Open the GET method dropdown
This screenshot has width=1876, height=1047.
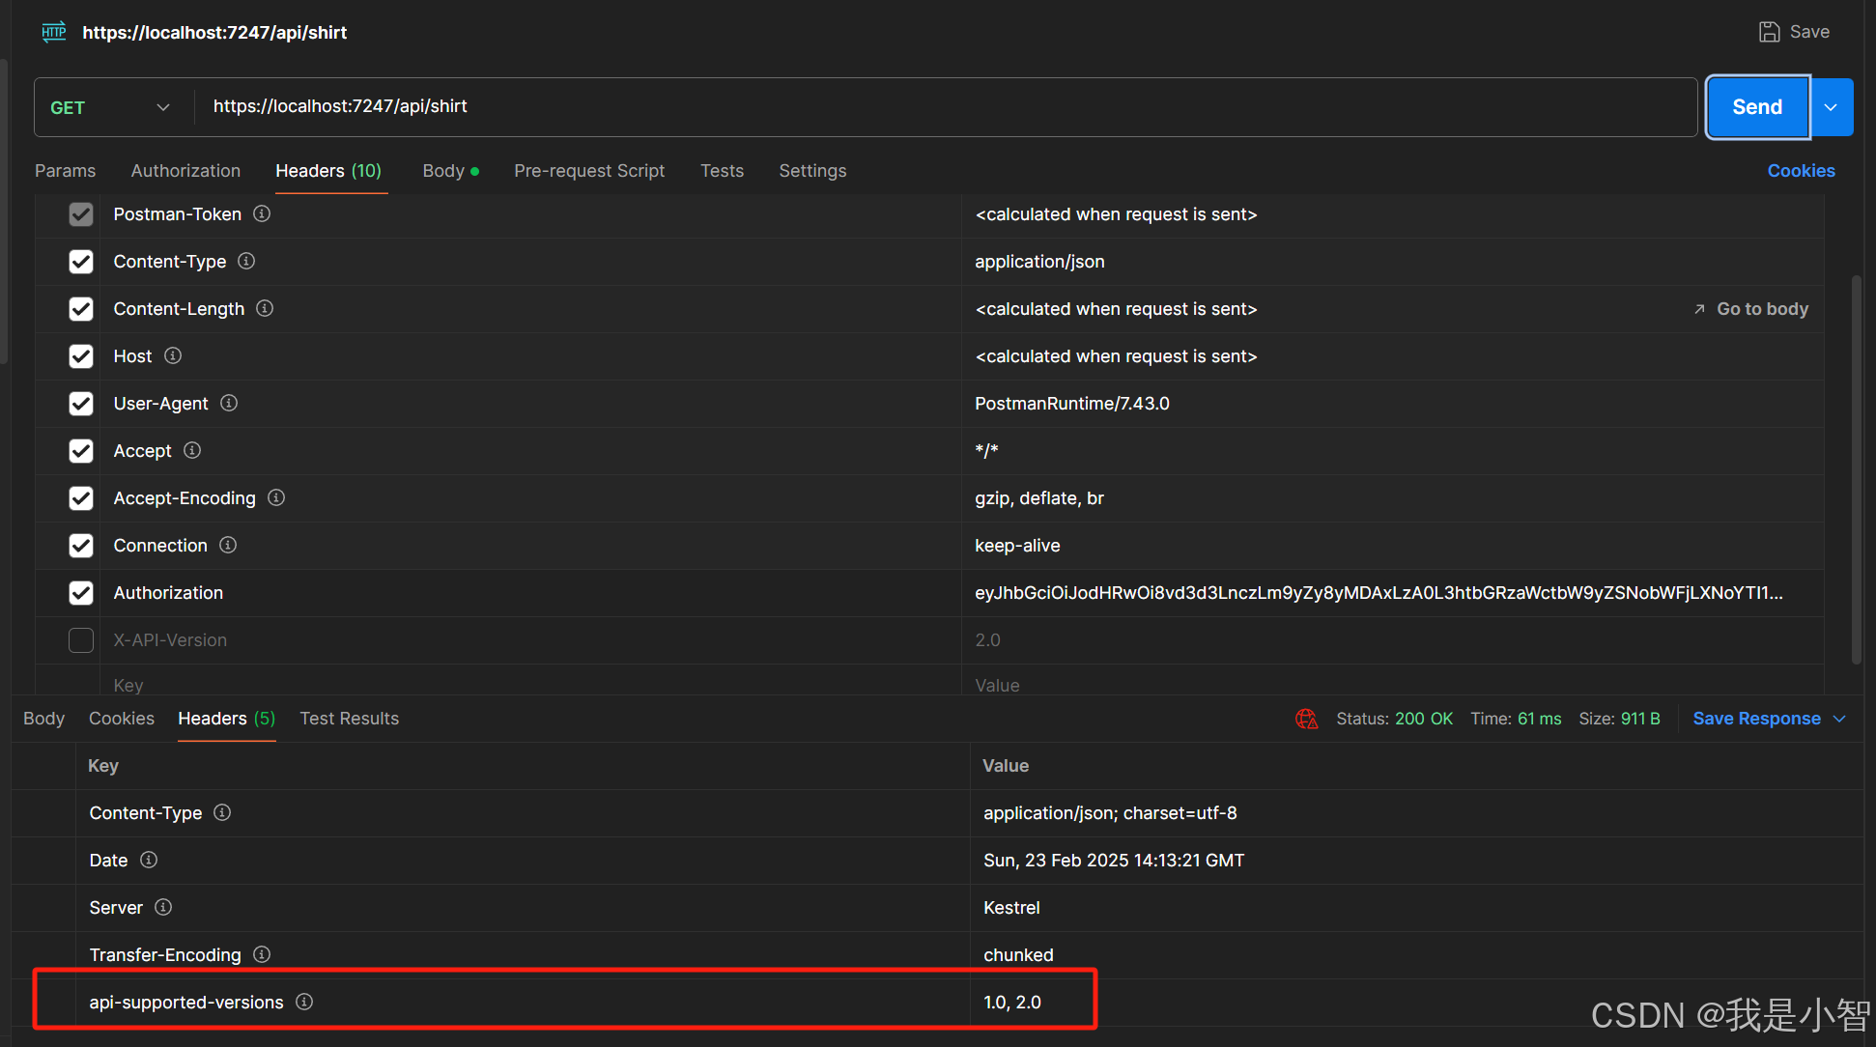tap(110, 107)
